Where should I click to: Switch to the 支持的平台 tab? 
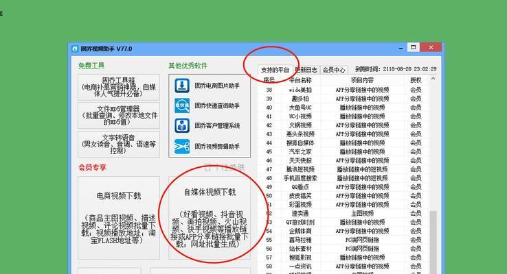tap(275, 70)
